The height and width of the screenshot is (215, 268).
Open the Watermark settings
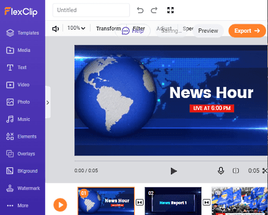(23, 188)
